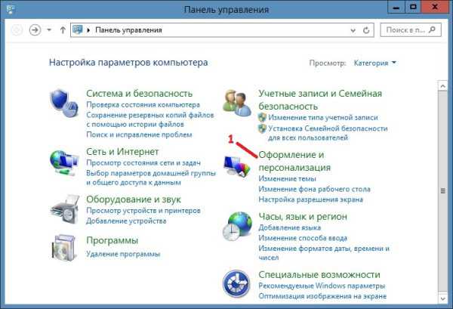The image size is (453, 309).
Task: Click the shield icon beside 'Изменение типа учетной записи'
Action: click(262, 117)
